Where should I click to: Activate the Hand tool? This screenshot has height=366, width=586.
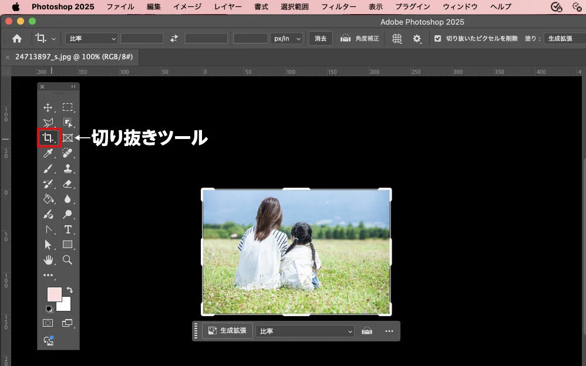48,260
